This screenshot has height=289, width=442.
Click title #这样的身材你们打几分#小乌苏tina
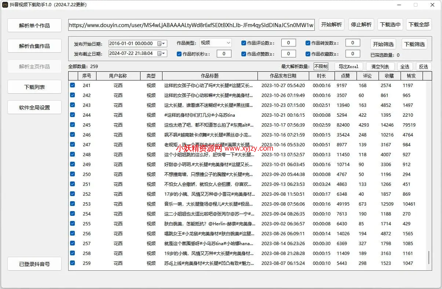click(x=200, y=115)
